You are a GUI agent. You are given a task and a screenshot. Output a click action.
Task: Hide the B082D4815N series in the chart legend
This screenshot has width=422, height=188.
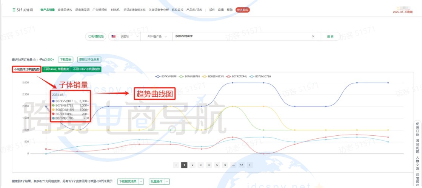(213, 76)
